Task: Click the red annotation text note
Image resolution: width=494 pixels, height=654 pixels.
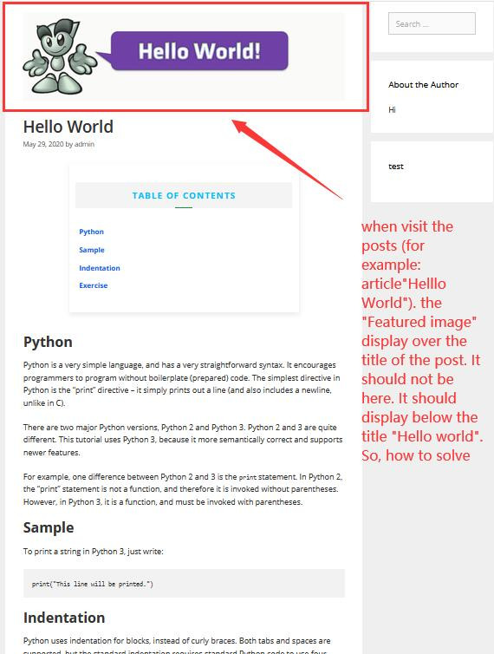Action: [422, 341]
